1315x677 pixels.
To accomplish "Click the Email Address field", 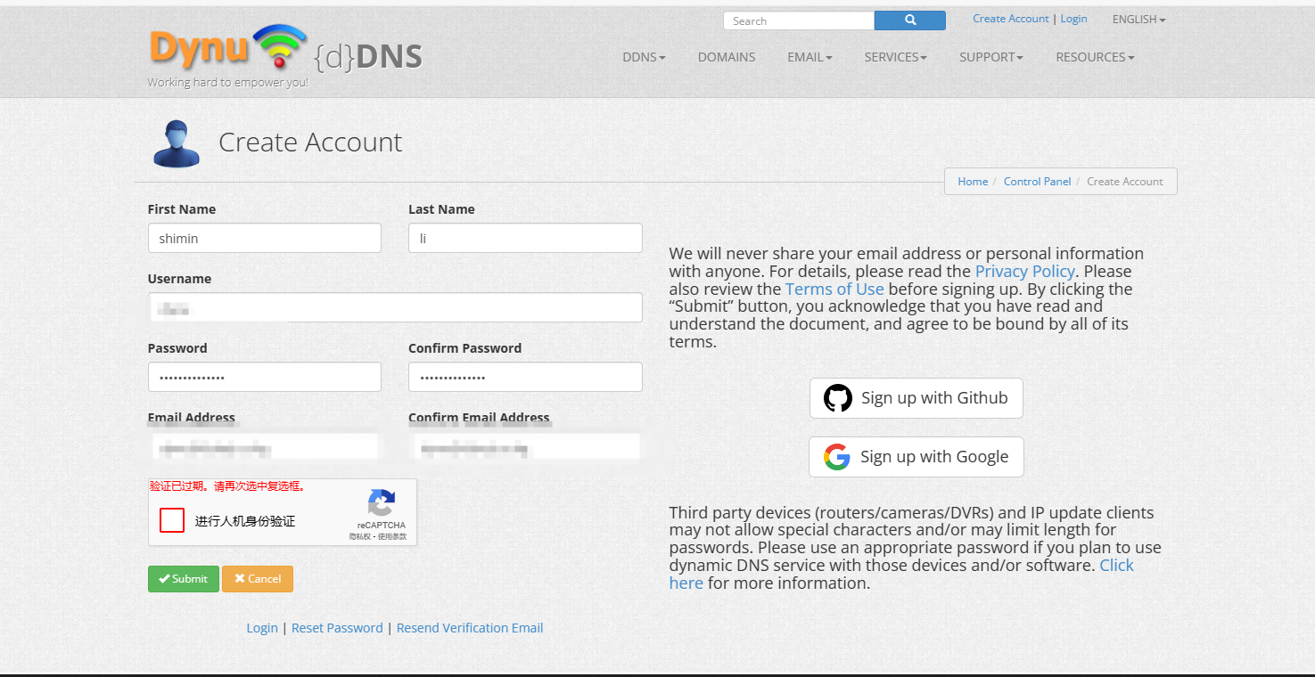I will coord(265,446).
